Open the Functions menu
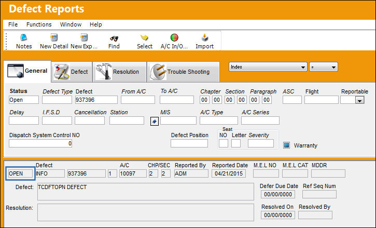 coord(39,24)
